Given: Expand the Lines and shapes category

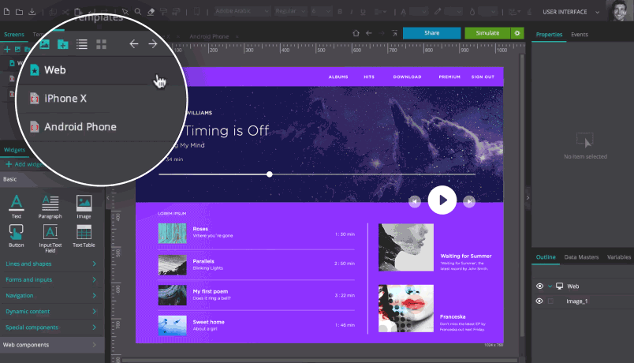Looking at the screenshot, I should coord(51,264).
